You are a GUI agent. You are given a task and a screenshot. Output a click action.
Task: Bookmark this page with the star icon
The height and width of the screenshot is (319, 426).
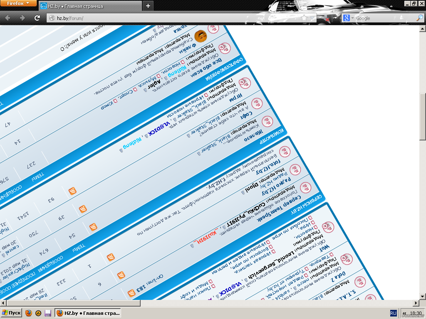[304, 18]
